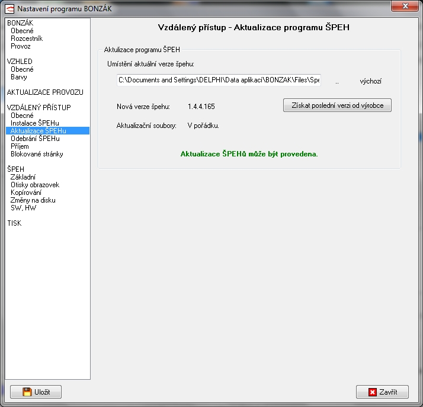The width and height of the screenshot is (423, 407).
Task: Open the Příjem settings page
Action: point(20,146)
